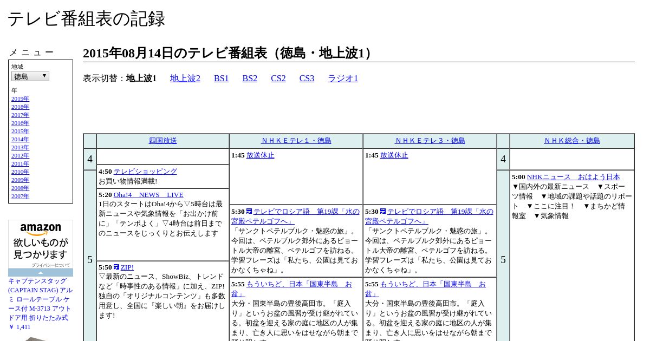Open the ＮＨＫ総合・徳島 channel header
Screen dimensions: 650x341
pyautogui.click(x=572, y=141)
